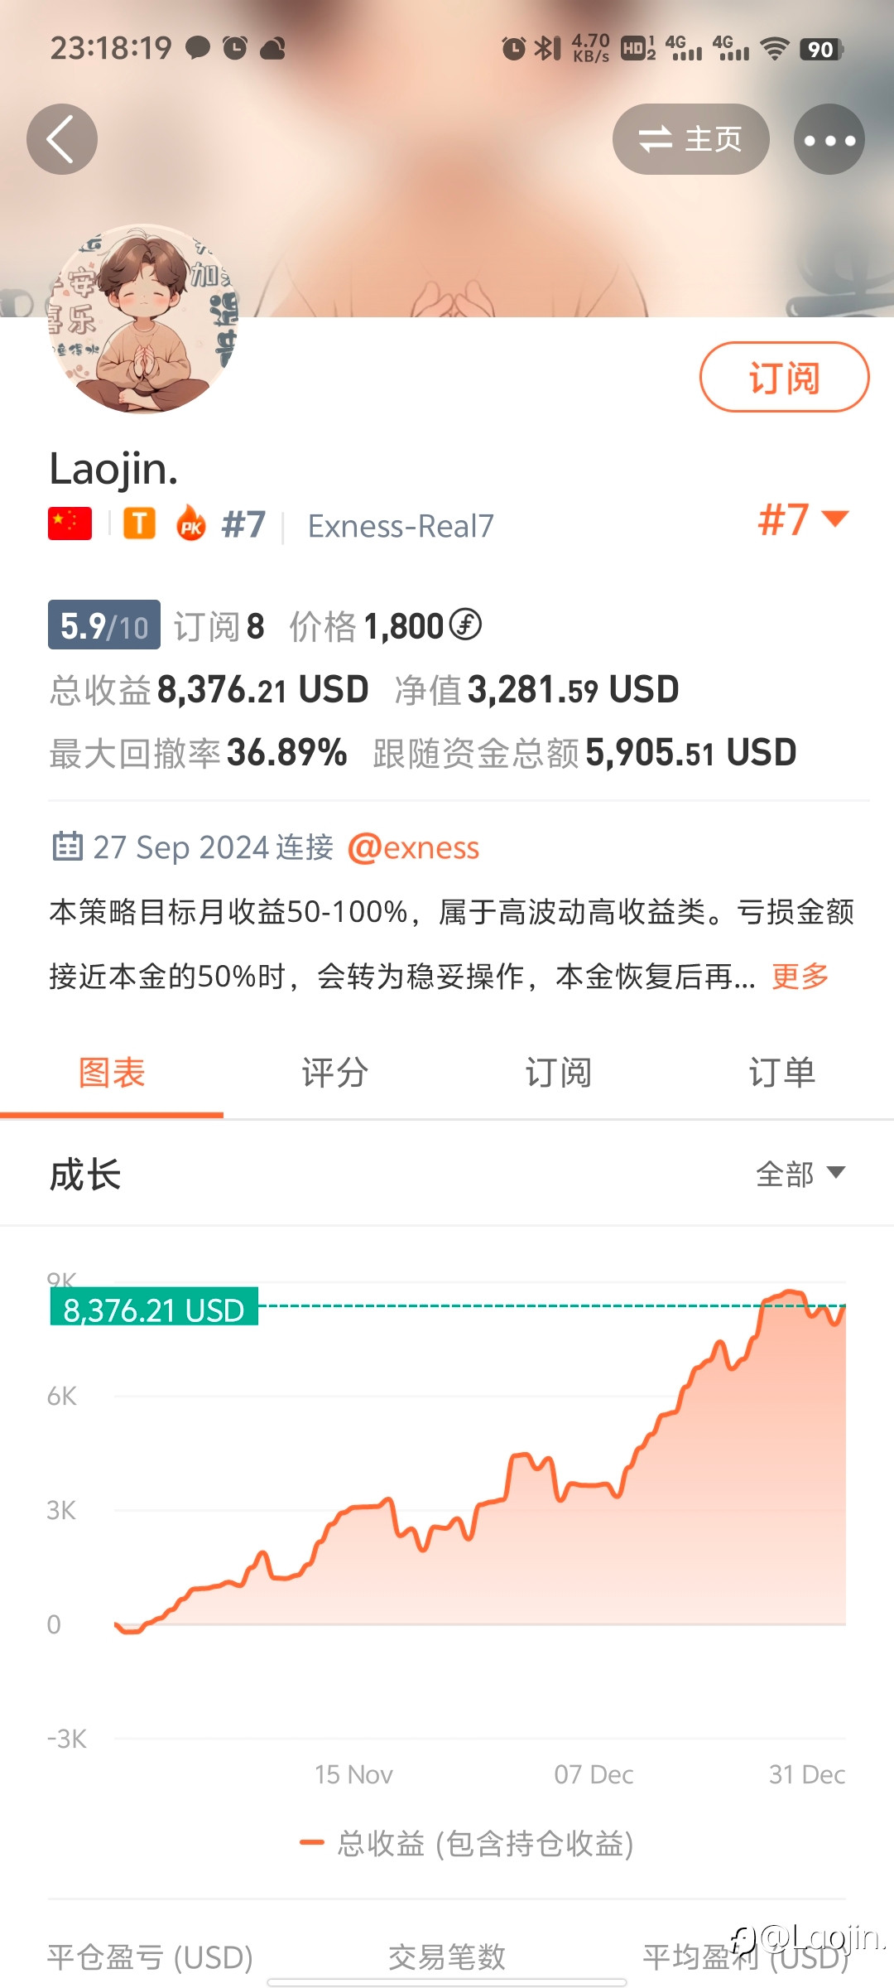Image resolution: width=894 pixels, height=1988 pixels.
Task: Tap the PK flame icon
Action: [x=191, y=524]
